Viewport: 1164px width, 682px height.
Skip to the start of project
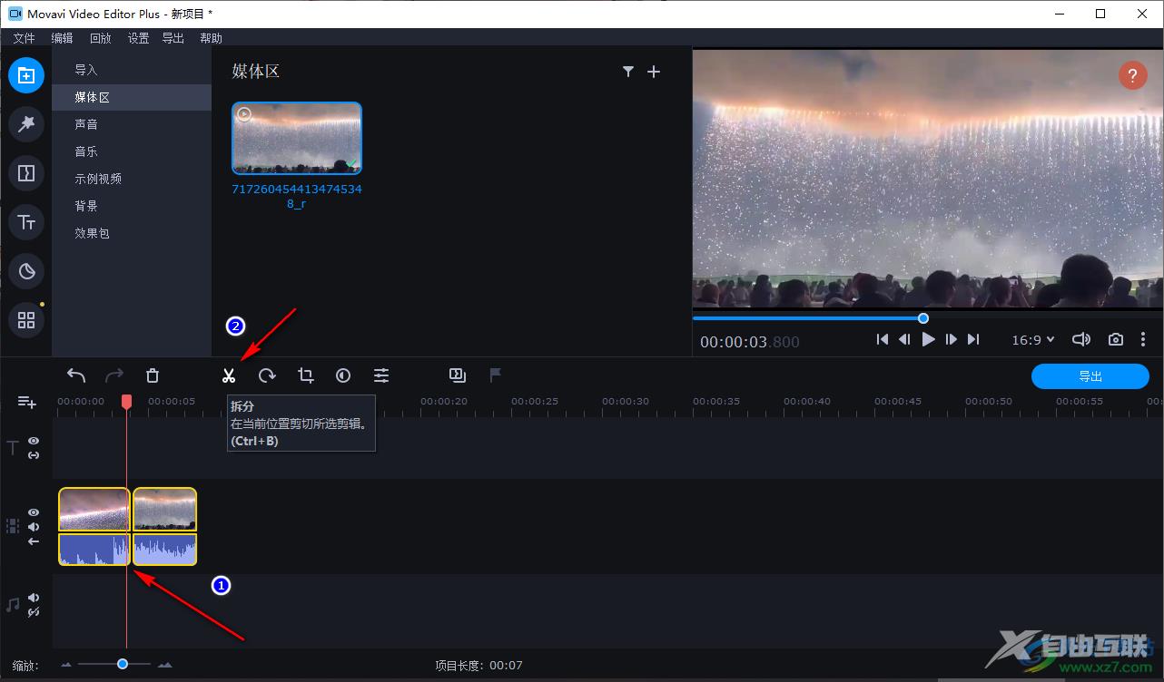pos(883,339)
